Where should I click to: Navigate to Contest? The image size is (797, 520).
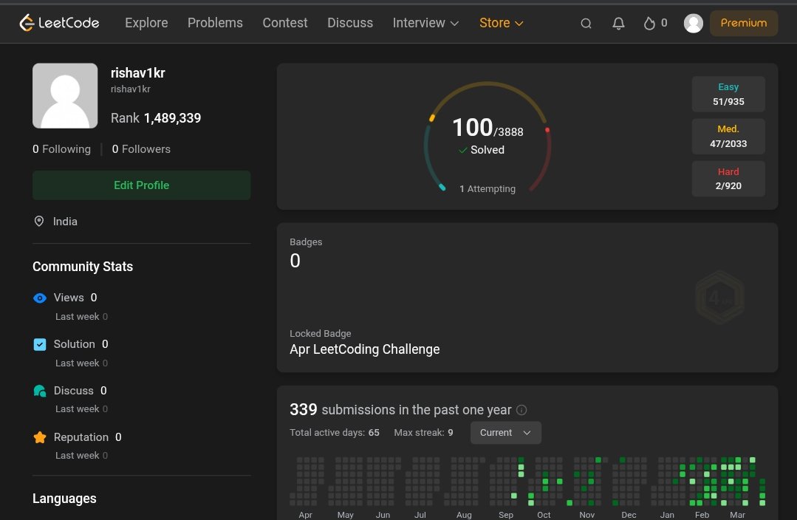(285, 23)
